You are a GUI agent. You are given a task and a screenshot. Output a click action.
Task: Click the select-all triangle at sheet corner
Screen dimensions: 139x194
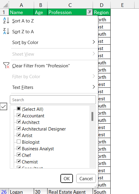(x=5, y=5)
